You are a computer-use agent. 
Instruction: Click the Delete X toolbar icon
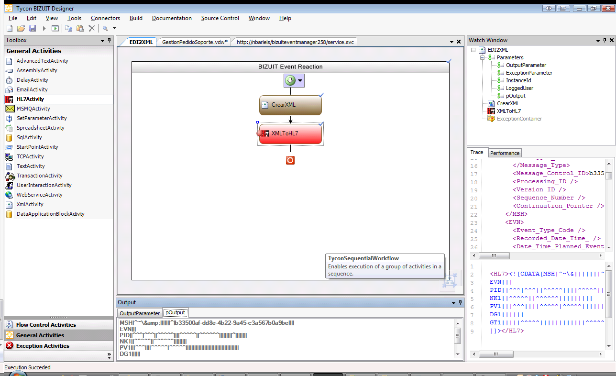(92, 29)
